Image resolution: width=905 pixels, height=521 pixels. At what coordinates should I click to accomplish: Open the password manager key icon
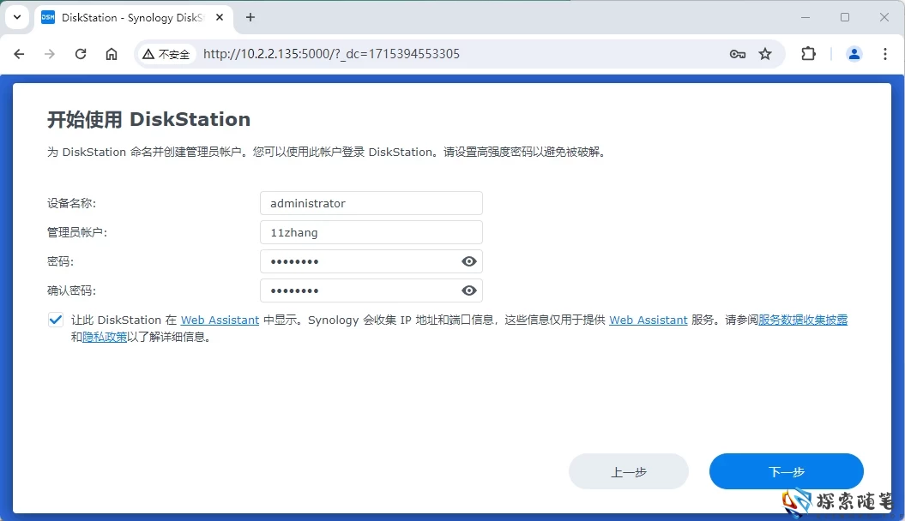(737, 53)
